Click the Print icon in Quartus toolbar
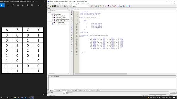The image size is (177, 99). [58, 6]
